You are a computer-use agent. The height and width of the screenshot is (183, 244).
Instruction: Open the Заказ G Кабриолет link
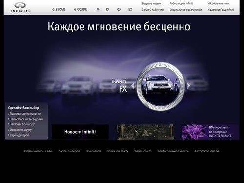[x=153, y=10]
